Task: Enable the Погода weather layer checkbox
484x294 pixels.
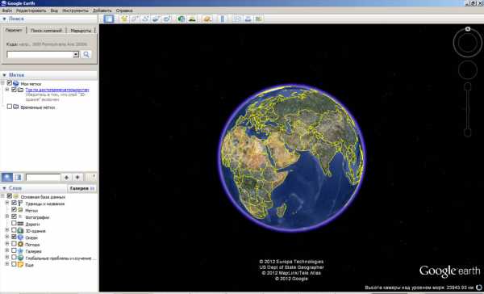Action: click(14, 244)
